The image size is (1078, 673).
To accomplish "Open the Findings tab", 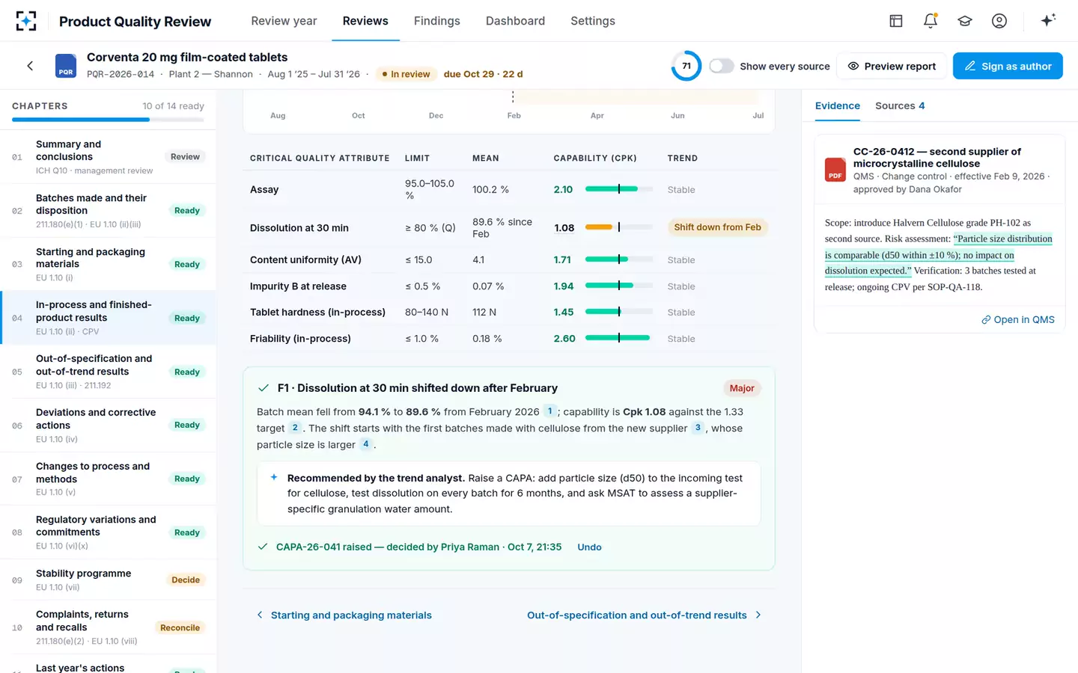I will (x=437, y=21).
